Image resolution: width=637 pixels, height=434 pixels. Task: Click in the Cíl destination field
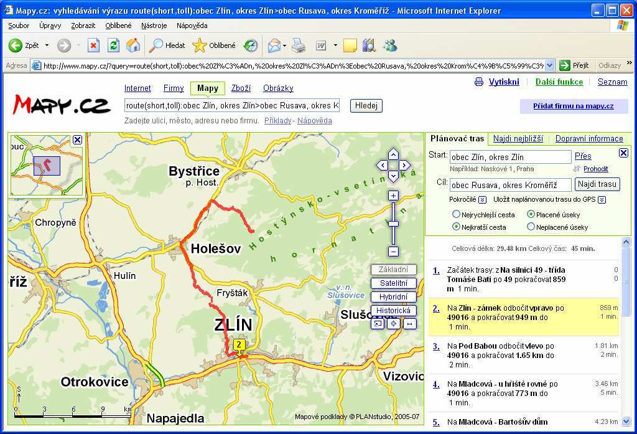tap(510, 185)
